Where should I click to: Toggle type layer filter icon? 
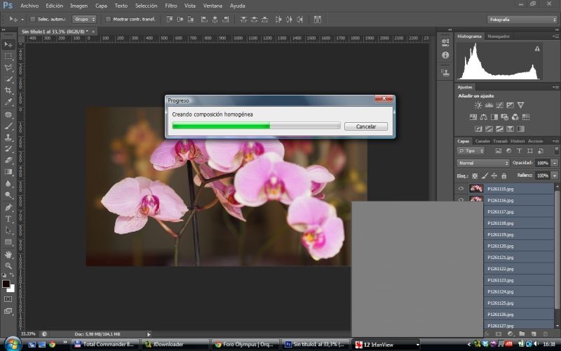tap(519, 151)
